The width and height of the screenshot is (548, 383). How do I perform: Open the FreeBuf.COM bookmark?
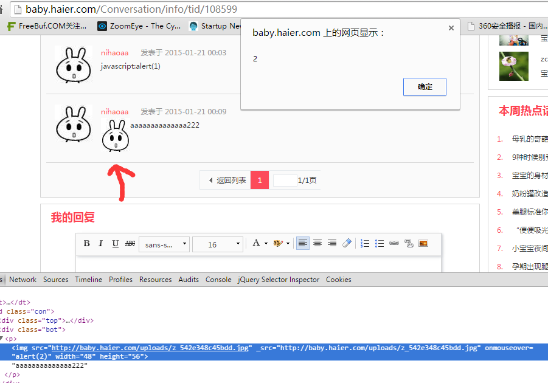coord(47,26)
